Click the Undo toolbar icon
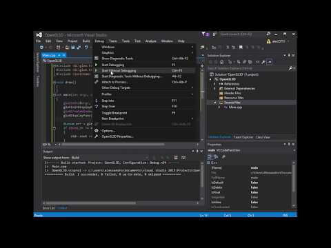 click(86, 48)
